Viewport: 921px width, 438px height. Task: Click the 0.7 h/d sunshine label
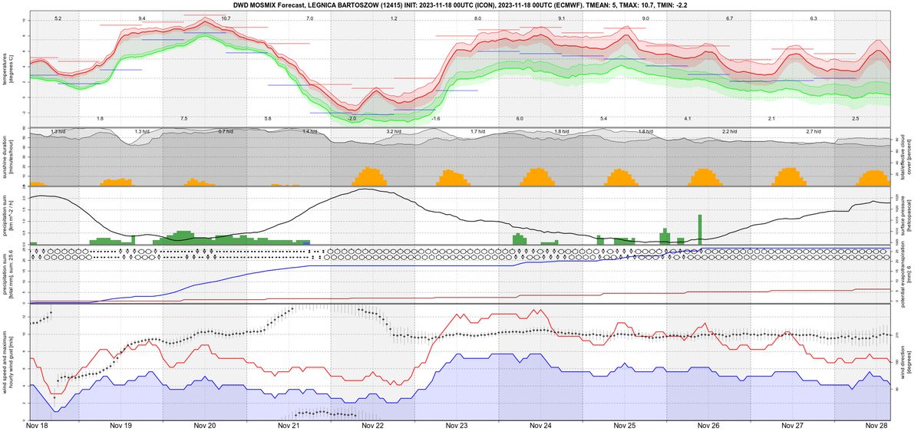(x=226, y=132)
